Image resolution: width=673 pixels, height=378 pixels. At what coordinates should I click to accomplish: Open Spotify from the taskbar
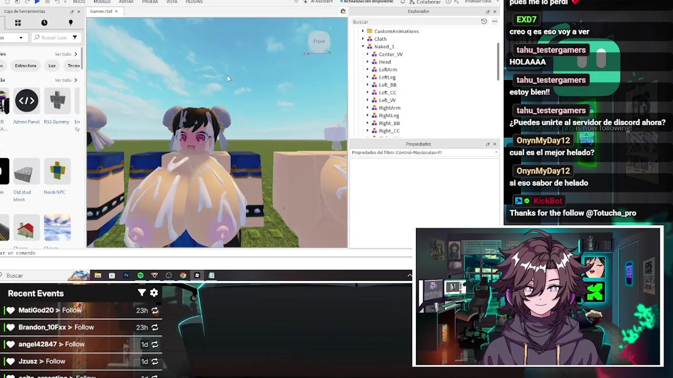(140, 275)
